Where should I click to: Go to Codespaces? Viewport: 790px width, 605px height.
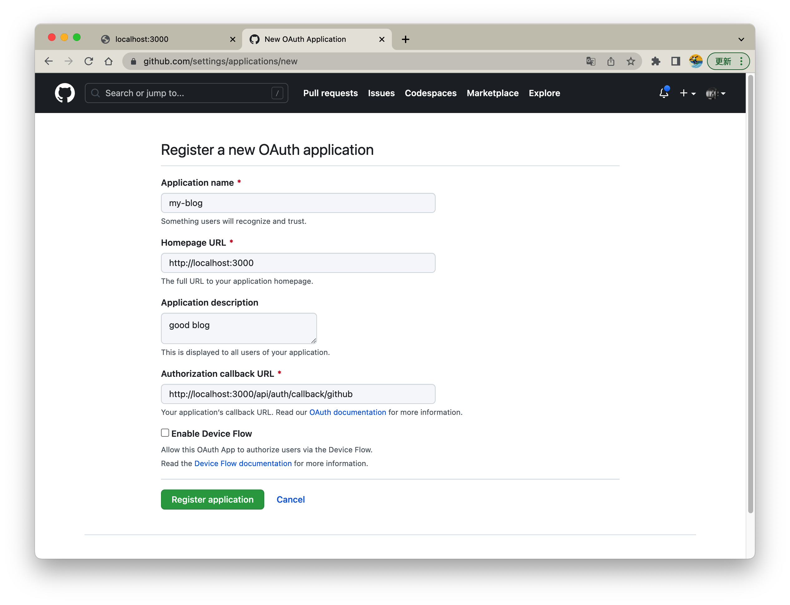point(431,93)
